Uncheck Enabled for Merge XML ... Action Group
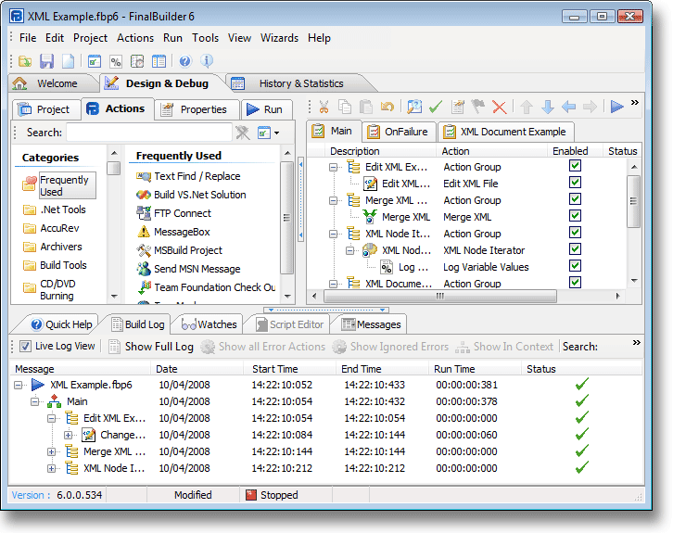The height and width of the screenshot is (533, 673). (x=575, y=199)
